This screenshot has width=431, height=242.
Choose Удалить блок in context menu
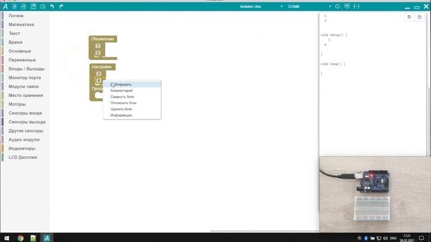tap(132, 109)
